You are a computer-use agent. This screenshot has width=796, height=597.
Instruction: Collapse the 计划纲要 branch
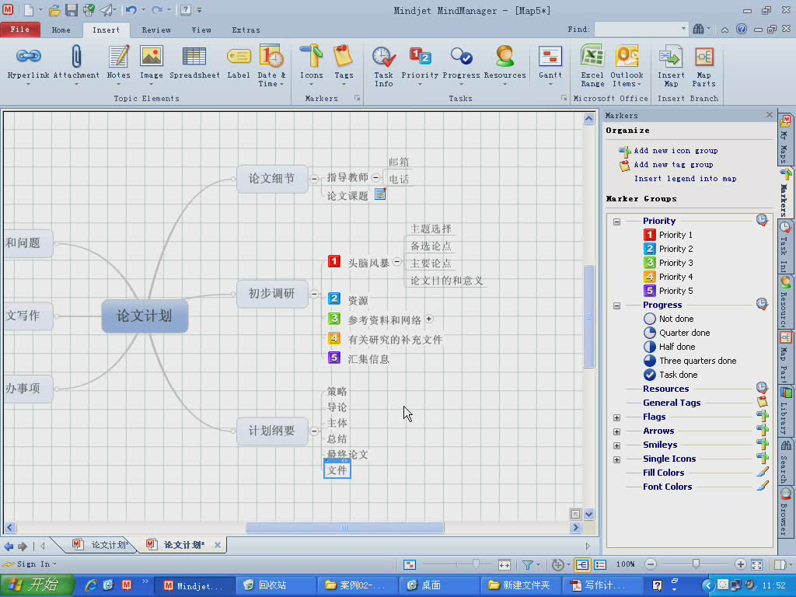(314, 431)
